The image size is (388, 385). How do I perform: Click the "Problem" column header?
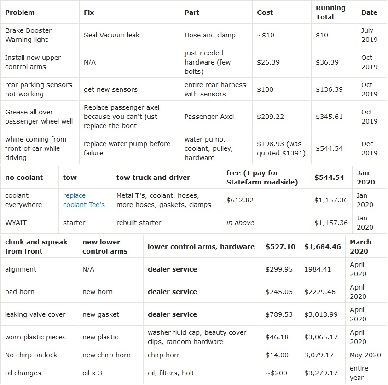(x=20, y=12)
